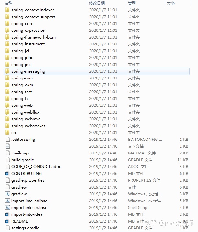This screenshot has height=232, width=198.
Task: Click the MAILMAP 文件 type cell
Action: [x=142, y=153]
